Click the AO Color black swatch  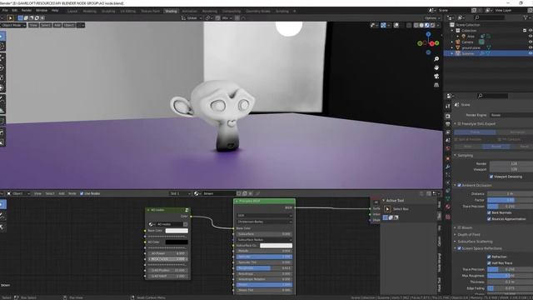coord(177,242)
